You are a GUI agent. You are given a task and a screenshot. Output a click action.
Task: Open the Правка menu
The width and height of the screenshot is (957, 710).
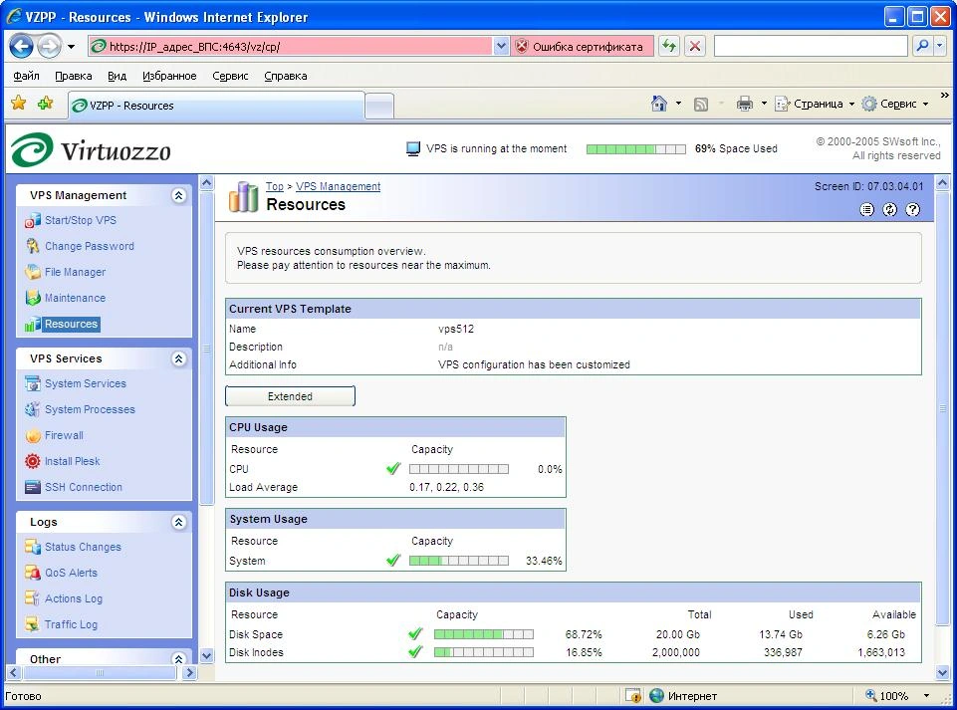point(74,76)
